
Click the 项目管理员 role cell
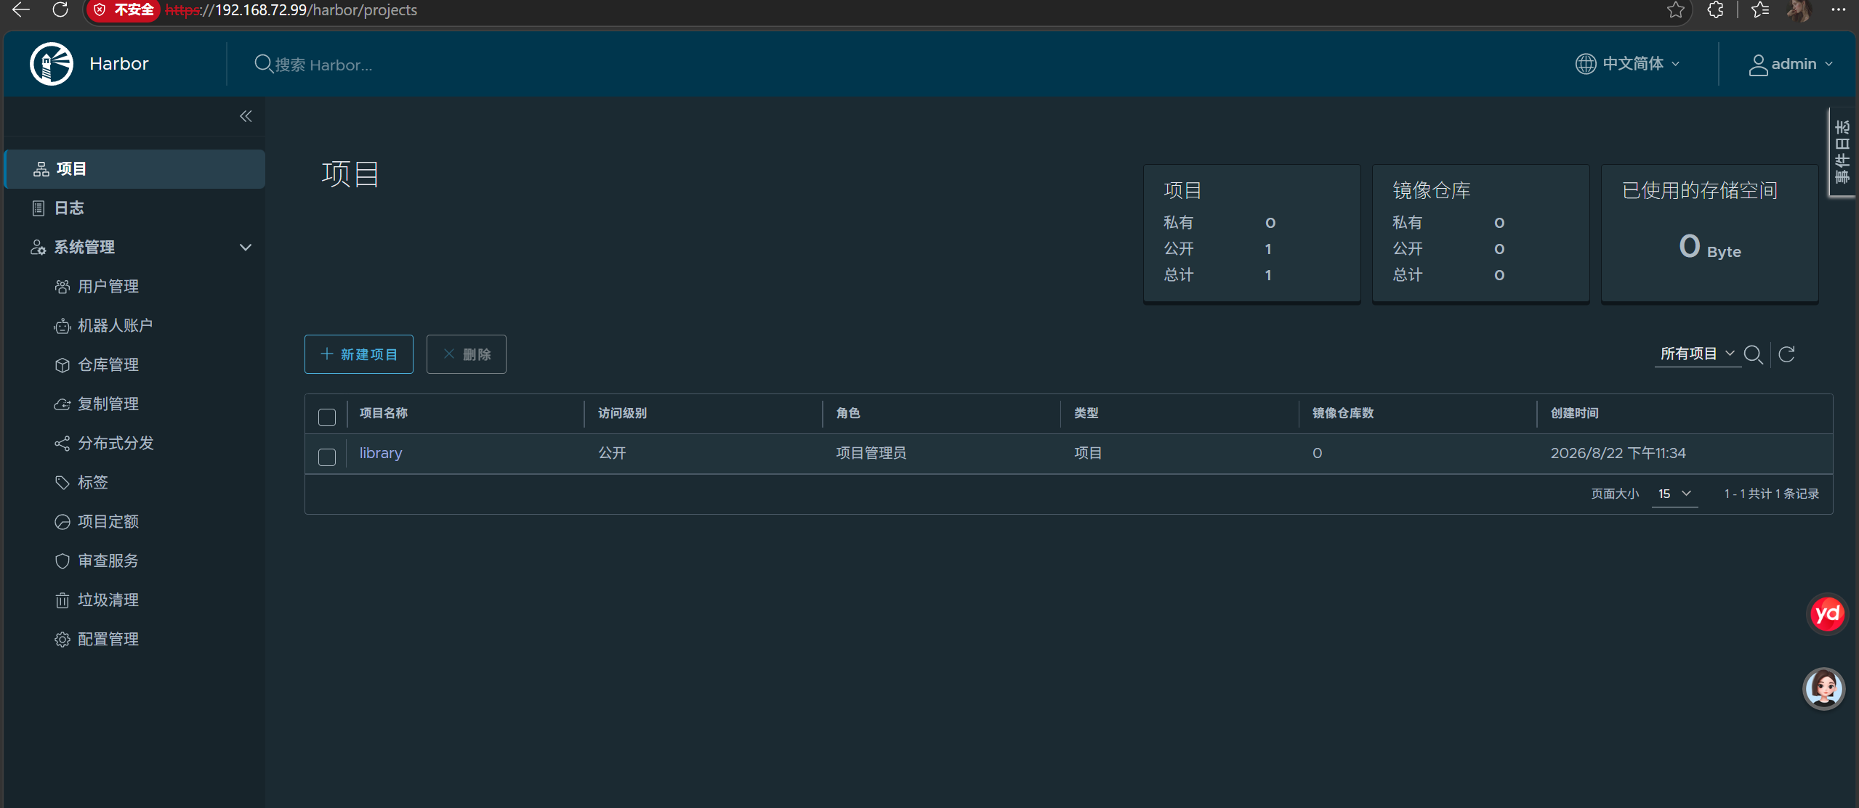tap(871, 453)
